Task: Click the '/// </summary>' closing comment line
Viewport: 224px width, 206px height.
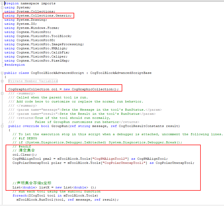Action: coord(23,106)
